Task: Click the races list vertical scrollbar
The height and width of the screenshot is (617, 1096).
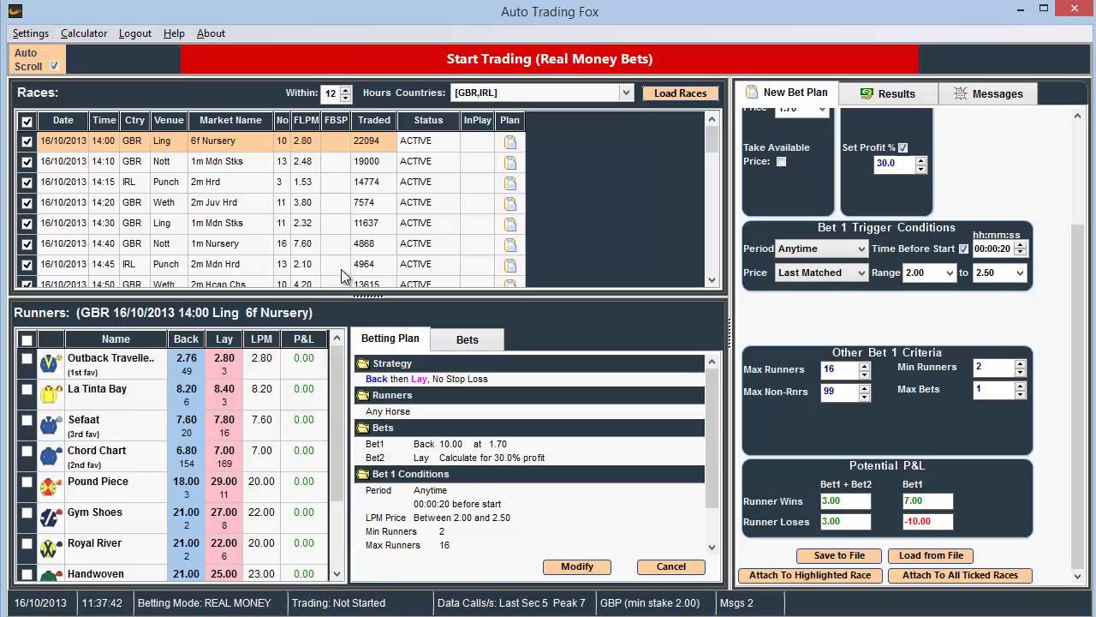Action: pos(712,200)
